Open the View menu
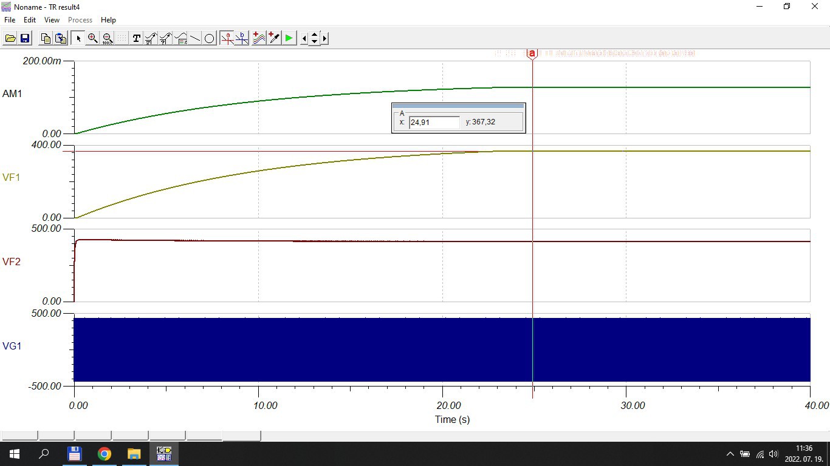 (52, 20)
